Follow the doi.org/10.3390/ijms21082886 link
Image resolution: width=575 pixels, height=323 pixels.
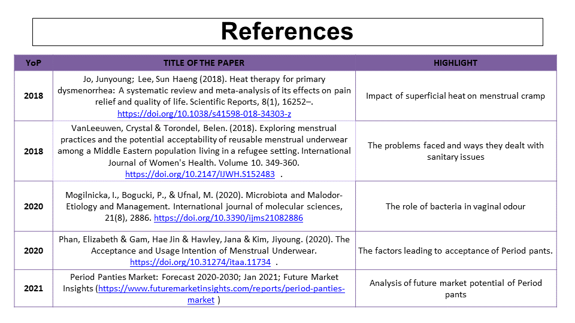(x=228, y=218)
